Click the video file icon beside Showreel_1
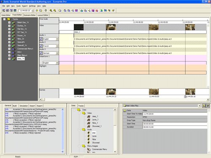This screenshot has height=158, width=211. (x=89, y=126)
